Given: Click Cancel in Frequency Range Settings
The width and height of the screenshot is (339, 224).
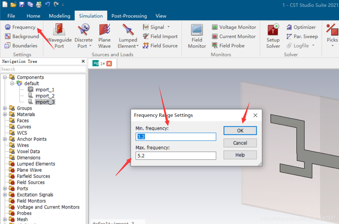Looking at the screenshot, I should [240, 143].
